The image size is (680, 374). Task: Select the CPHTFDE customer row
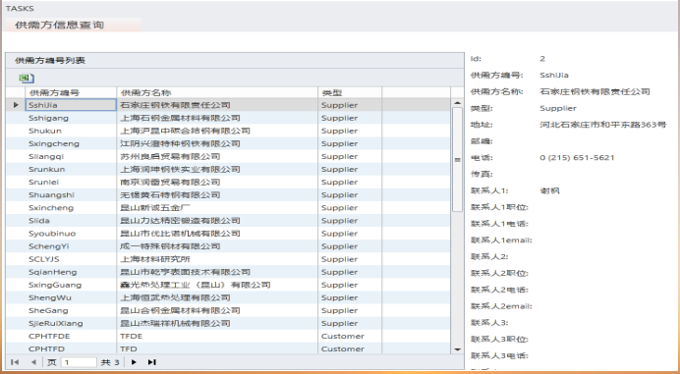pos(228,337)
